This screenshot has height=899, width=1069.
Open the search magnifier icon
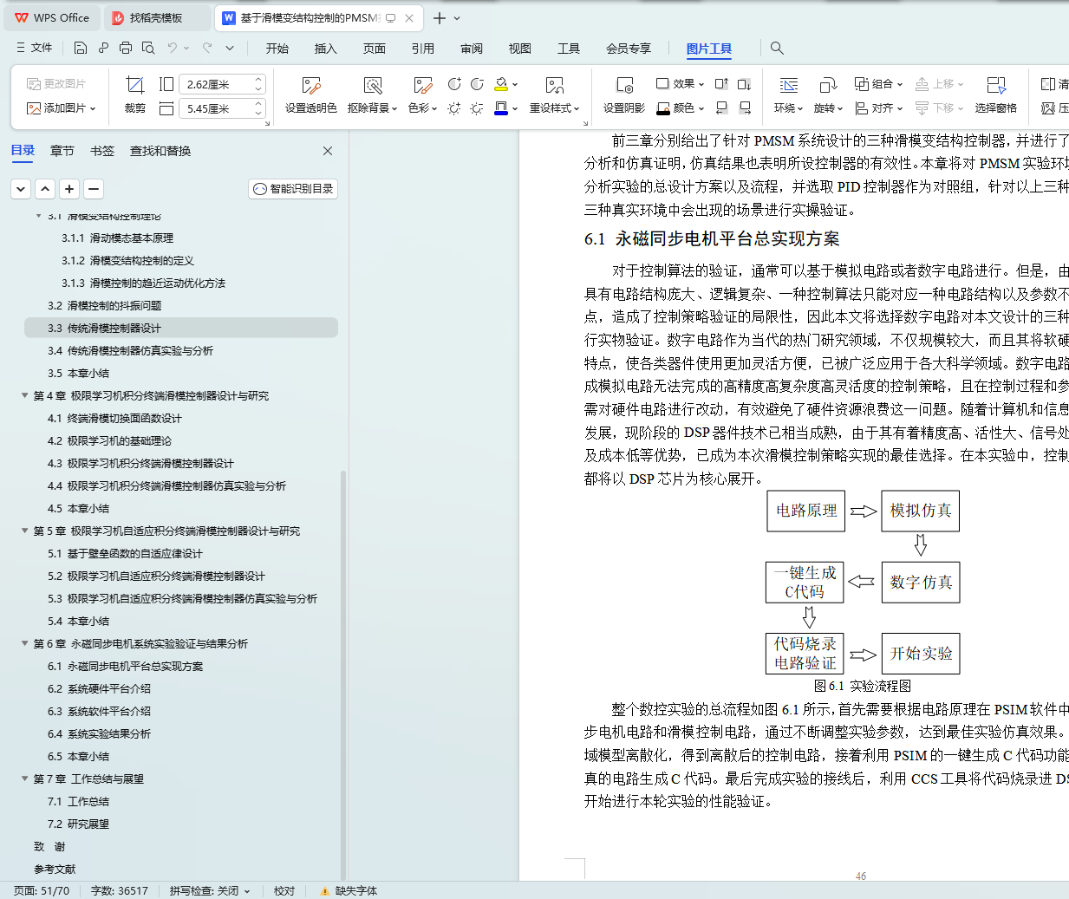777,48
